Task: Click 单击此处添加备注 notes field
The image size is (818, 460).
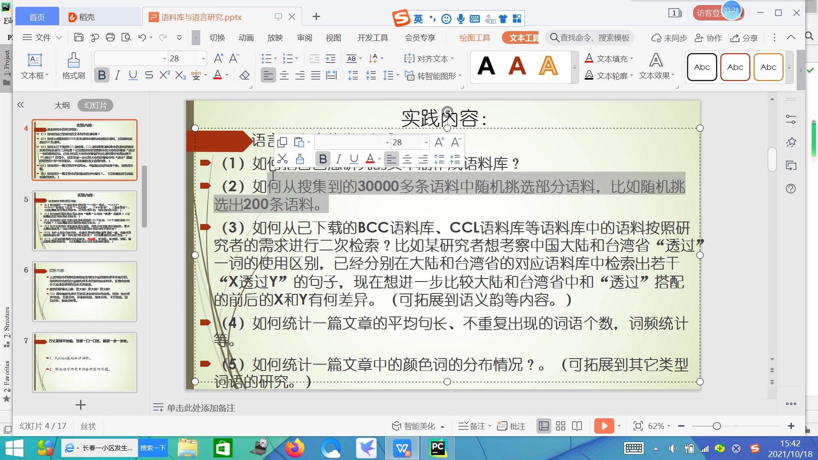Action: pyautogui.click(x=201, y=408)
